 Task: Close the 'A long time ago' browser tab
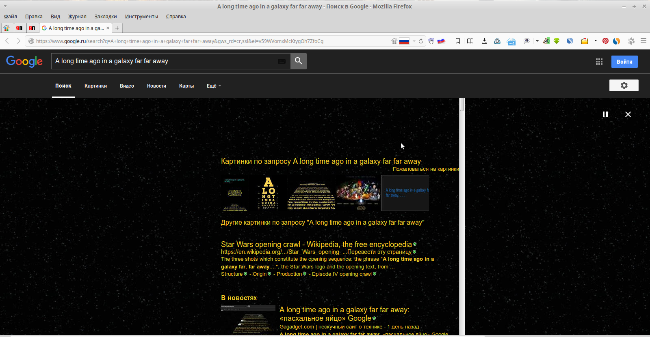pyautogui.click(x=108, y=28)
